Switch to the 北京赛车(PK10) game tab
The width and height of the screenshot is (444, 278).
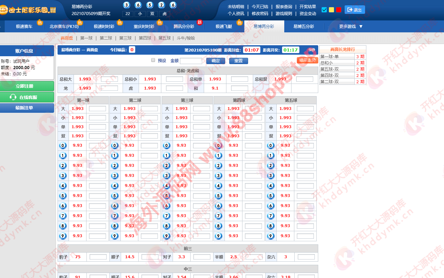pyautogui.click(x=64, y=26)
